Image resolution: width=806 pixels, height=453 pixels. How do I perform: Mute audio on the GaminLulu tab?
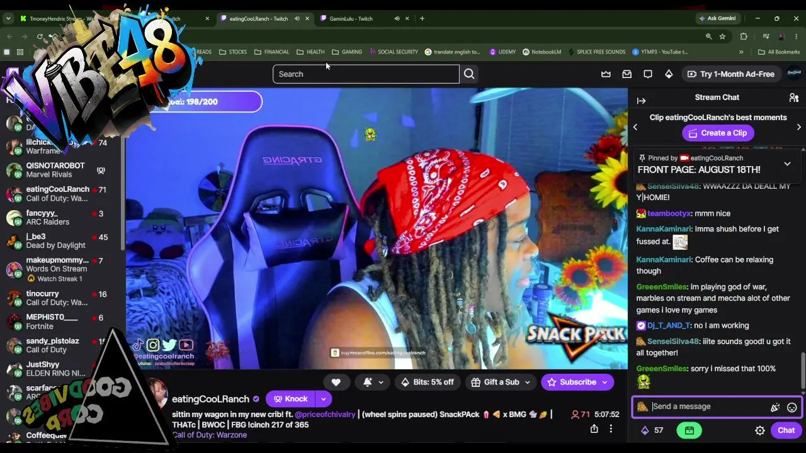(397, 18)
